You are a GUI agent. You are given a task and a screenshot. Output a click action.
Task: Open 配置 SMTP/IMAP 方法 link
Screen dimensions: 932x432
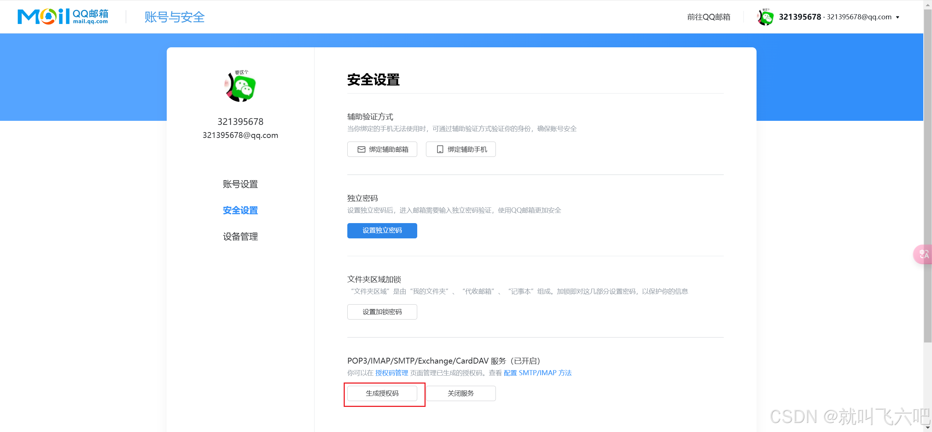537,373
